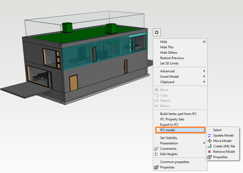
Task: Click the Update Model icon
Action: click(x=209, y=135)
